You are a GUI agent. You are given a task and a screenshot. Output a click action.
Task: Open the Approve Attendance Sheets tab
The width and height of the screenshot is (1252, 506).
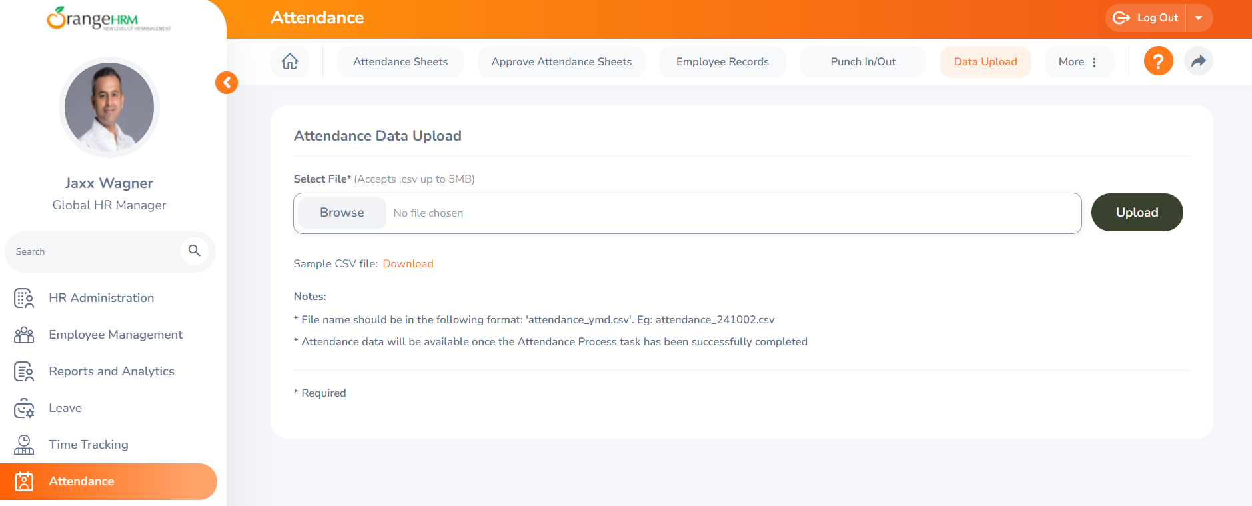561,62
